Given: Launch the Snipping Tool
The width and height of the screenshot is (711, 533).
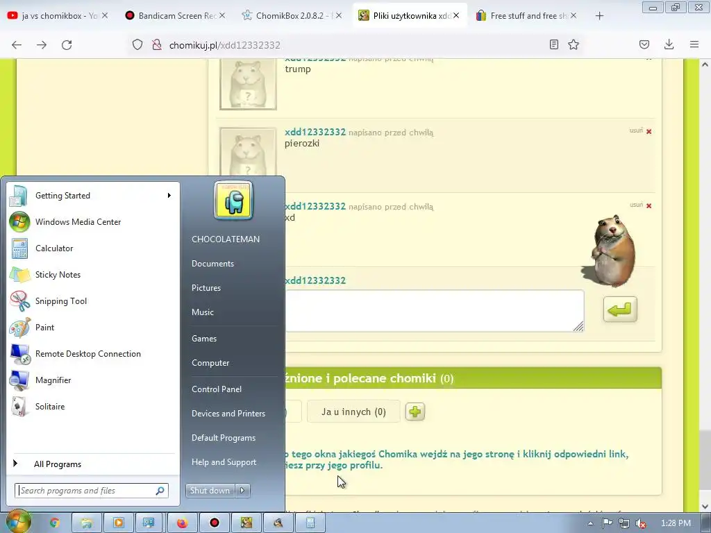Looking at the screenshot, I should point(92,301).
